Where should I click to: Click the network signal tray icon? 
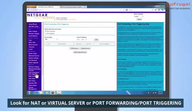click(x=153, y=93)
